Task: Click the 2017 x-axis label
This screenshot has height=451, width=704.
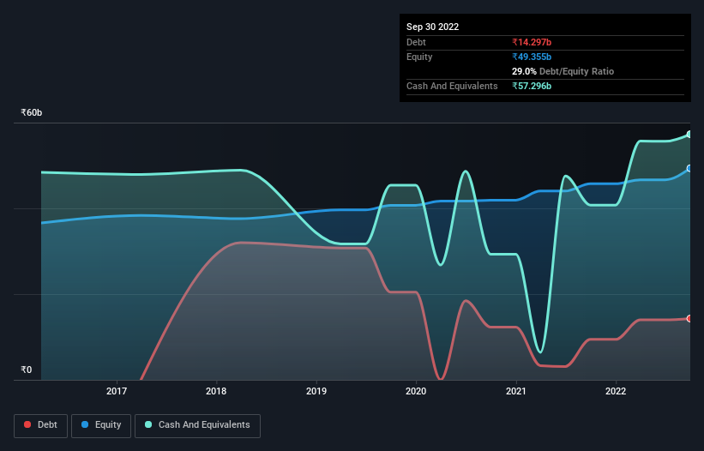Action: pyautogui.click(x=117, y=391)
